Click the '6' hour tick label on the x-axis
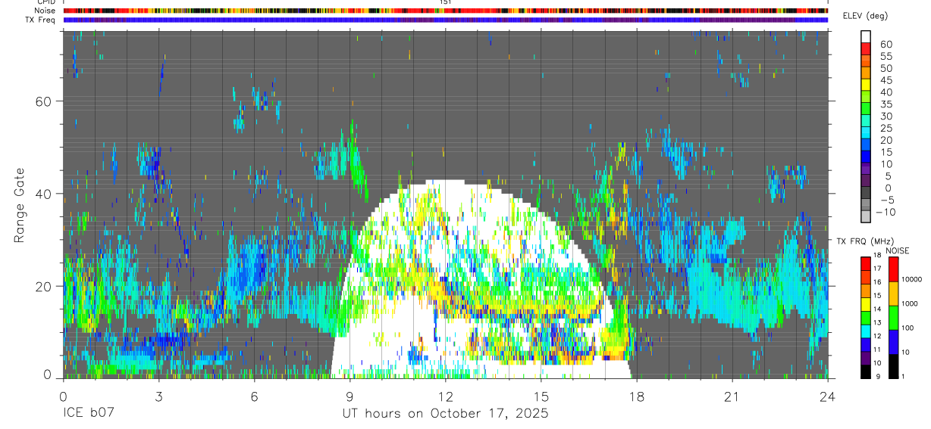 click(254, 396)
